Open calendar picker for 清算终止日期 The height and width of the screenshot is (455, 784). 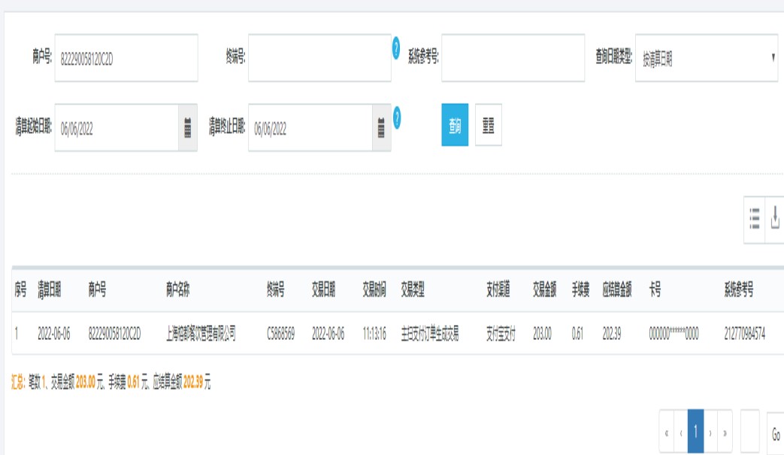381,129
